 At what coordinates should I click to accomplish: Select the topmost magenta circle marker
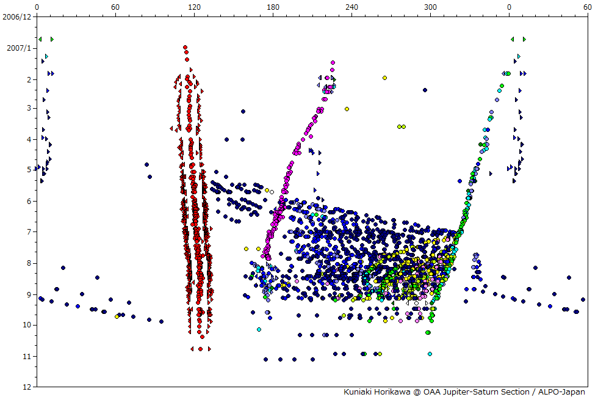[x=333, y=62]
